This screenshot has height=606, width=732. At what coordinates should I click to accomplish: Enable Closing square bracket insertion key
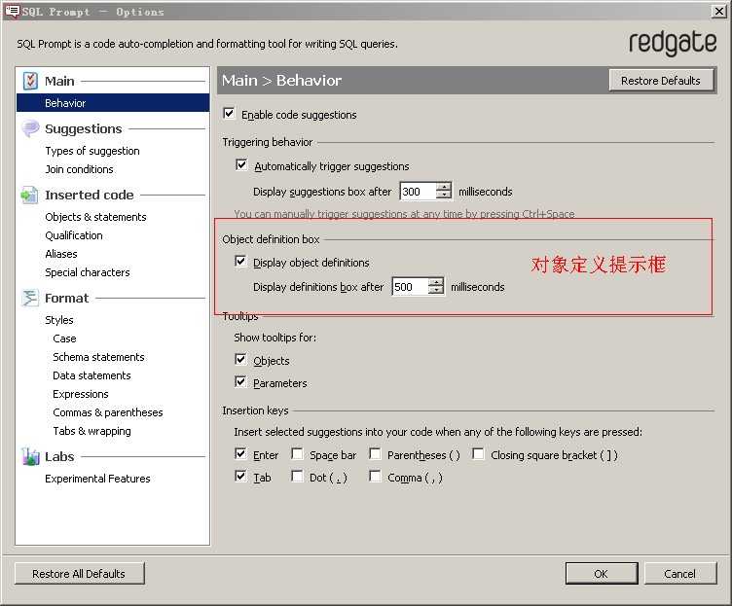(478, 454)
